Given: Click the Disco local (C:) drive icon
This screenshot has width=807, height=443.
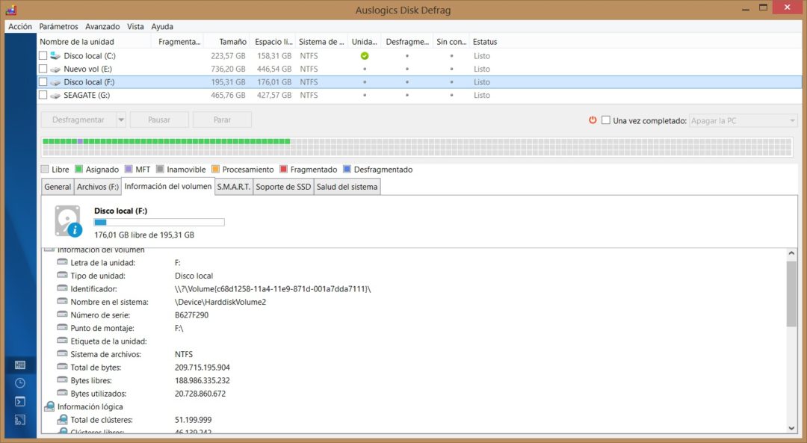Looking at the screenshot, I should [55, 56].
